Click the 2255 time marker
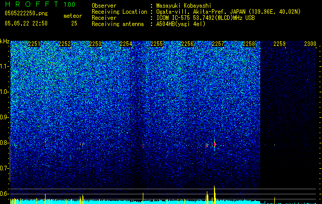 (x=157, y=44)
